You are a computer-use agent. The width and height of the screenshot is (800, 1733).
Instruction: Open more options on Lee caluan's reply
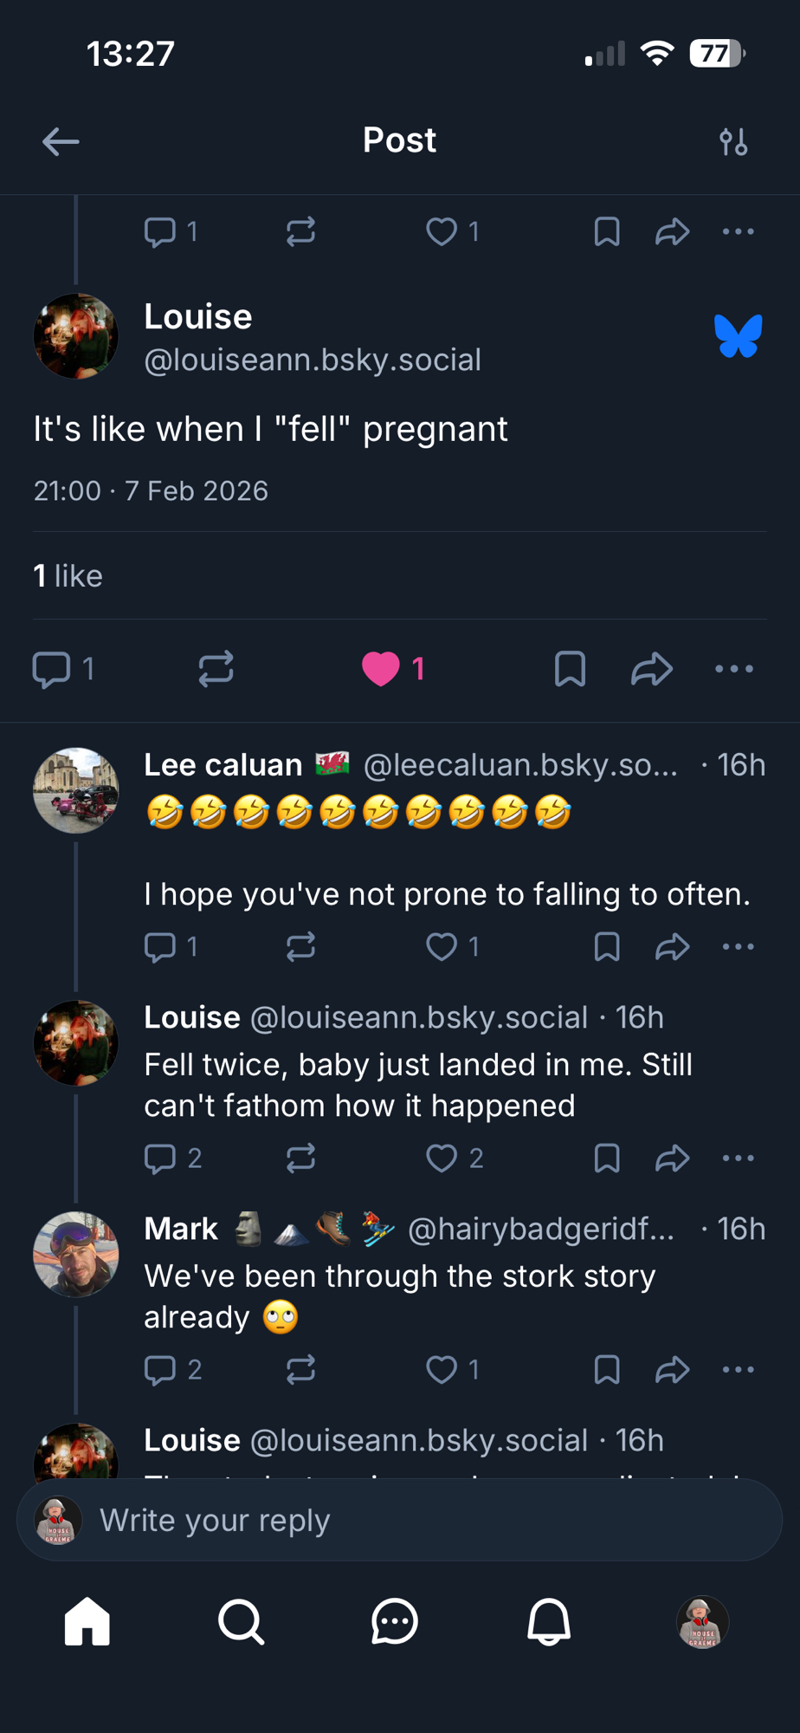(x=738, y=946)
